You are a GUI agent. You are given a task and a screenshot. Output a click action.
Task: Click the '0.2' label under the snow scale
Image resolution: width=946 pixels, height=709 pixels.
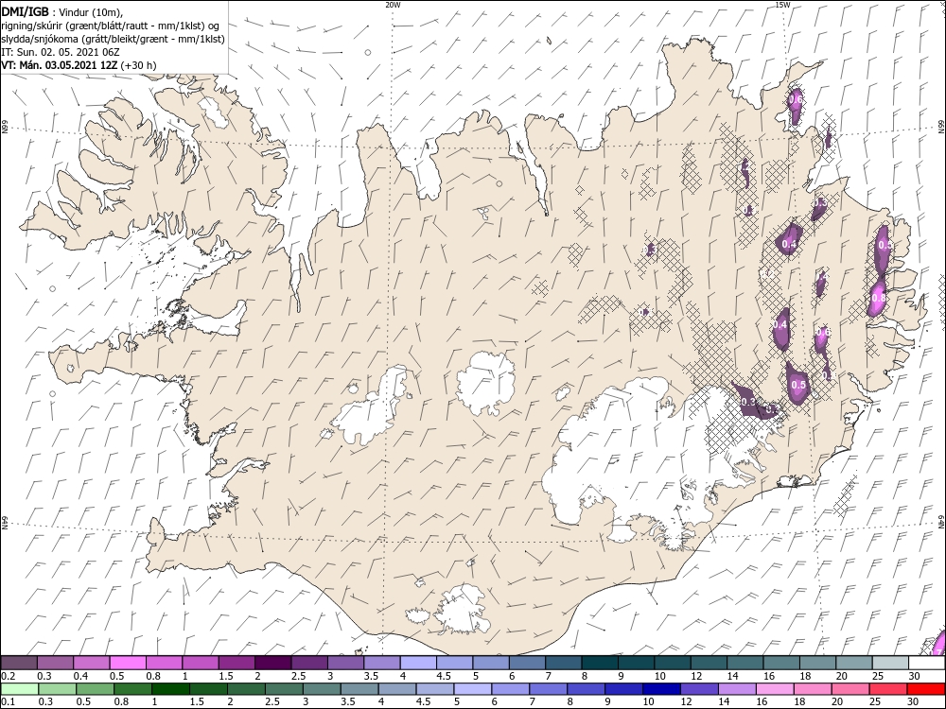pos(7,676)
